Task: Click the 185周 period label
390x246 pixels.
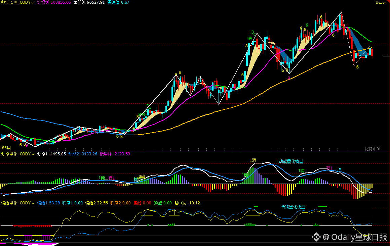Action: pos(5,148)
